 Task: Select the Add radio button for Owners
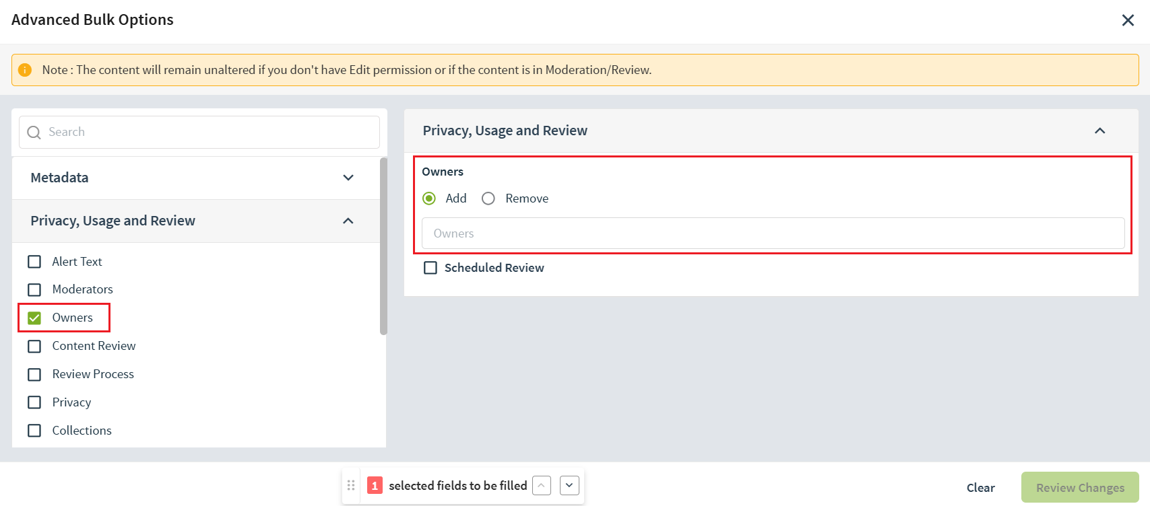429,198
